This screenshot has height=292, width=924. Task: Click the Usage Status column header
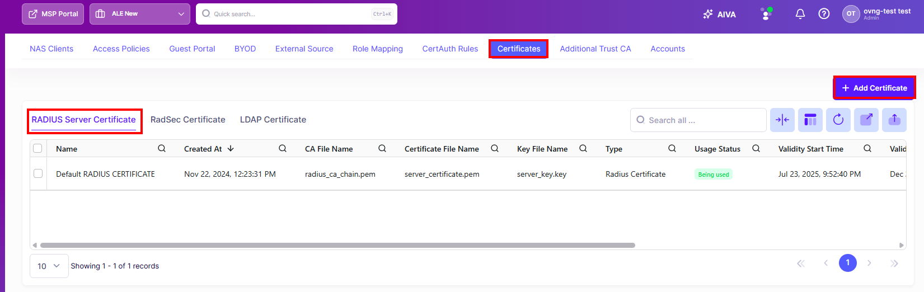point(717,149)
